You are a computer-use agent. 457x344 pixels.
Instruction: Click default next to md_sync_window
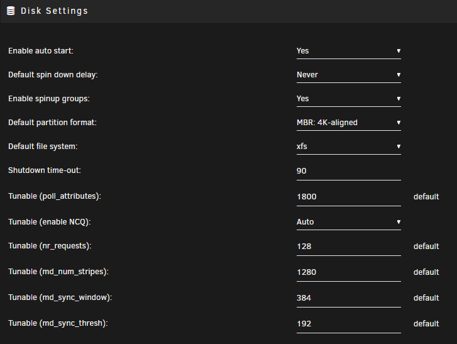(426, 298)
